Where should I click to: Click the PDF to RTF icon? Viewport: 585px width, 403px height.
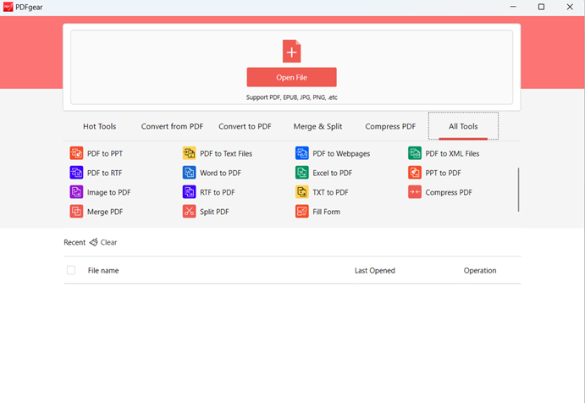coord(76,173)
